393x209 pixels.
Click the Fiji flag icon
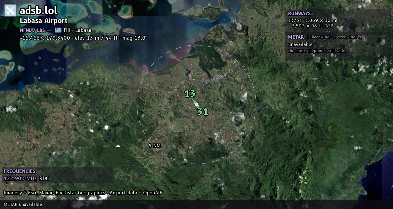tap(58, 30)
